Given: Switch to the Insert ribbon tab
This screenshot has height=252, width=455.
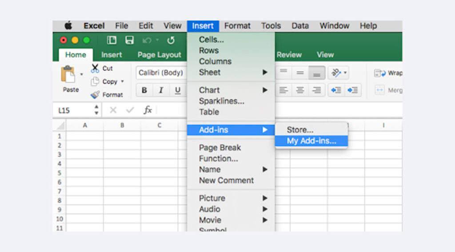Looking at the screenshot, I should [112, 55].
